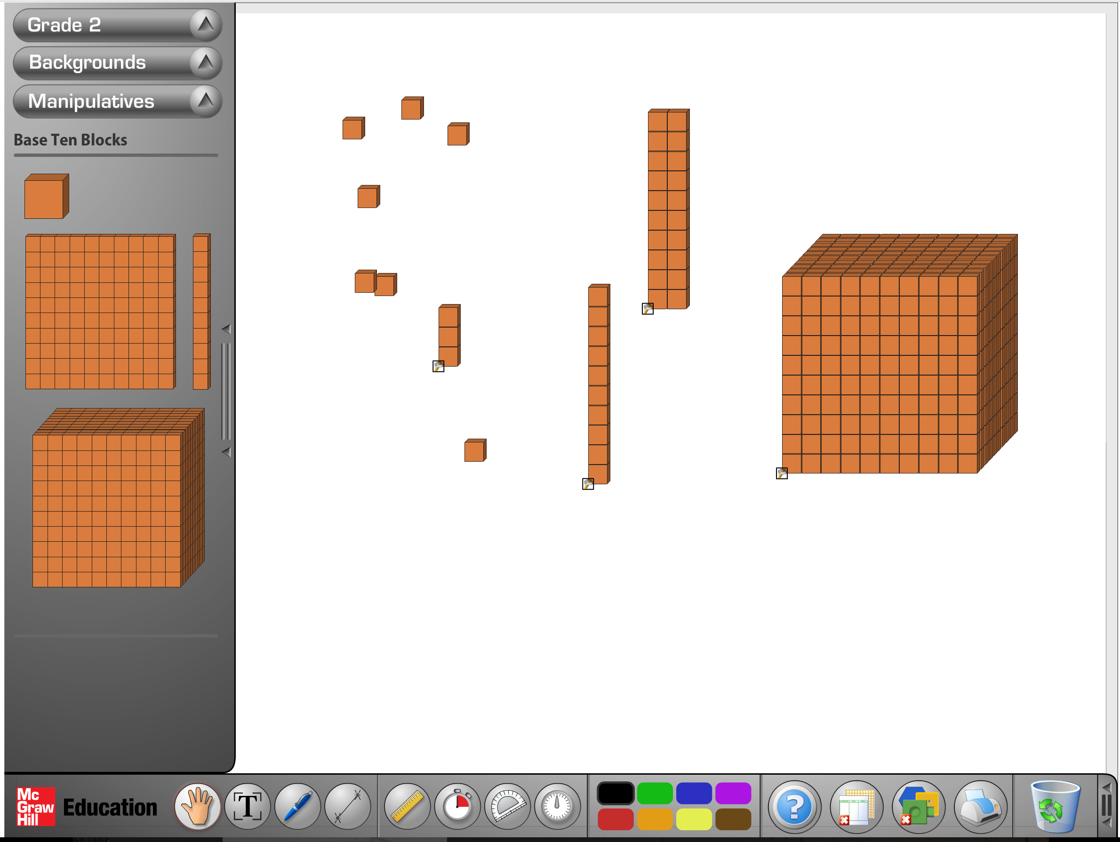Click the recycle trash bin
1120x842 pixels.
pyautogui.click(x=1055, y=807)
